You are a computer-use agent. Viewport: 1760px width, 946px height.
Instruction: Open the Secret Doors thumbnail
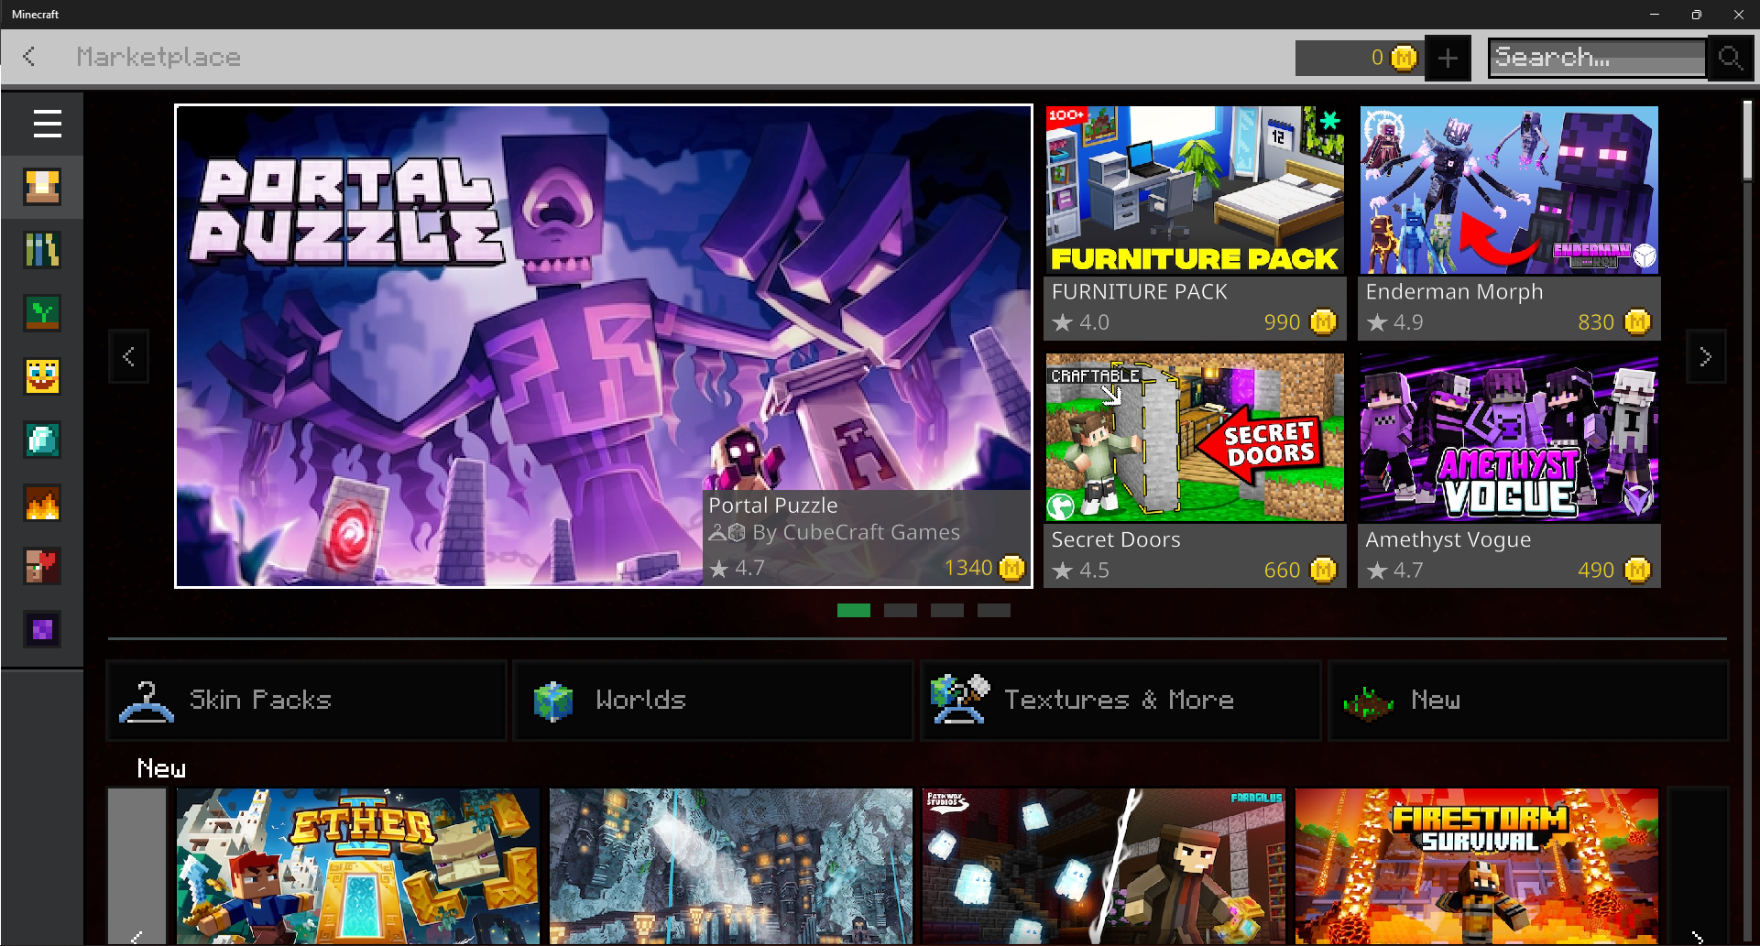[x=1195, y=438]
